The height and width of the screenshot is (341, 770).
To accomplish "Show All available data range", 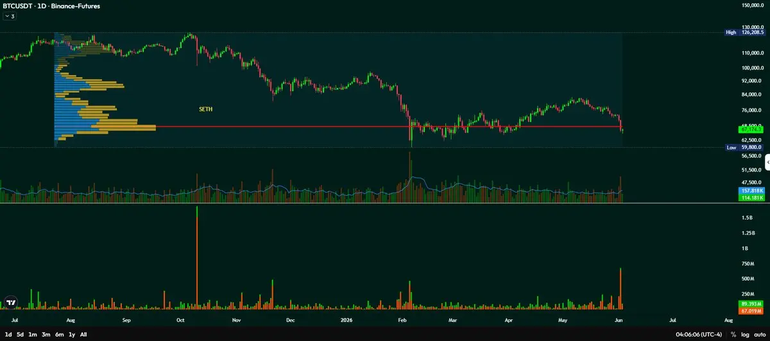I will [x=83, y=335].
